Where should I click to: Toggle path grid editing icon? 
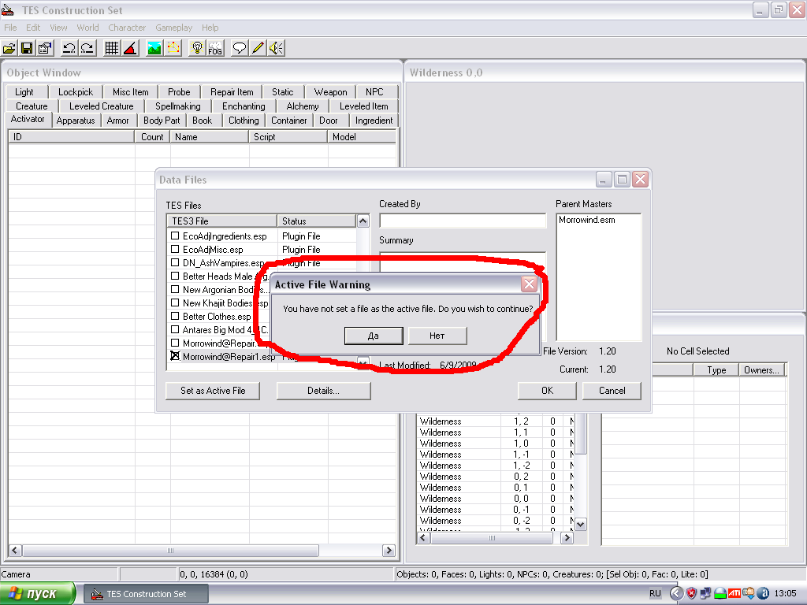pos(173,48)
